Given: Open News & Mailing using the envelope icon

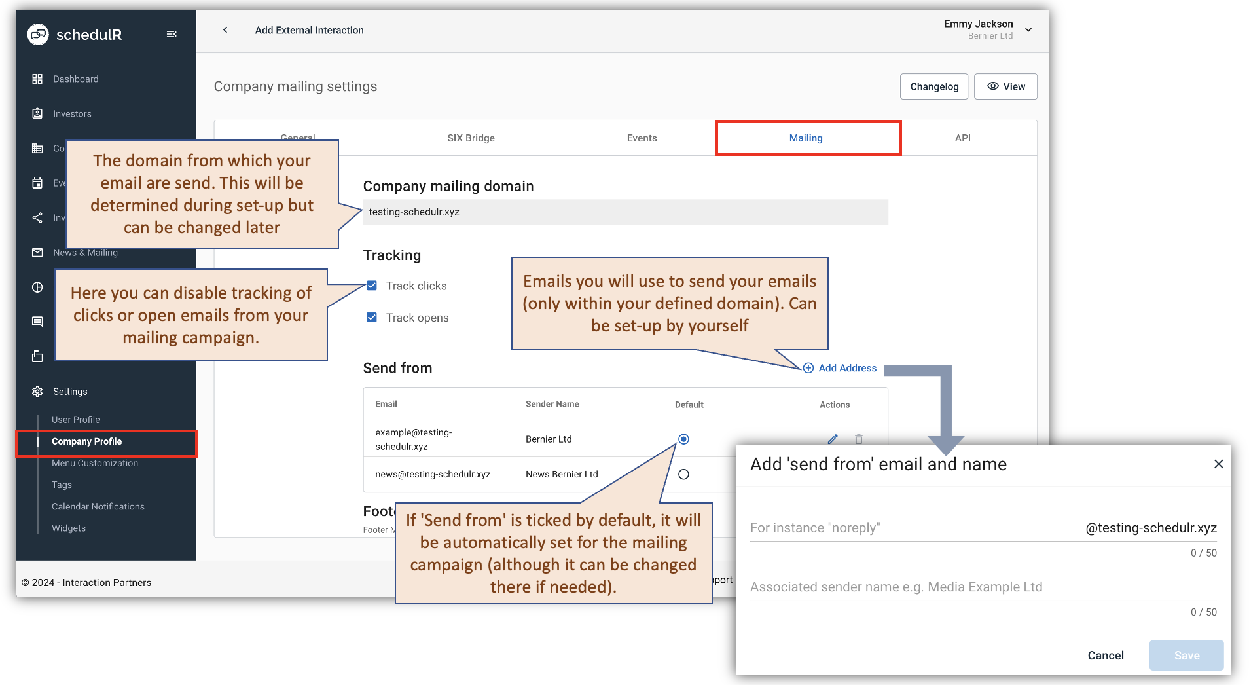Looking at the screenshot, I should pyautogui.click(x=37, y=253).
